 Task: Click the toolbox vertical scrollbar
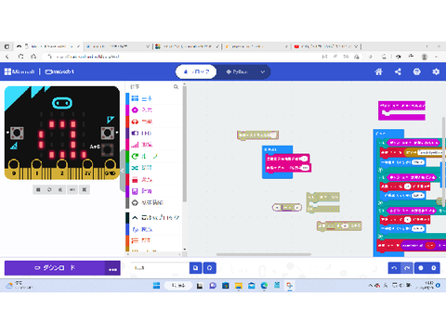(185, 144)
